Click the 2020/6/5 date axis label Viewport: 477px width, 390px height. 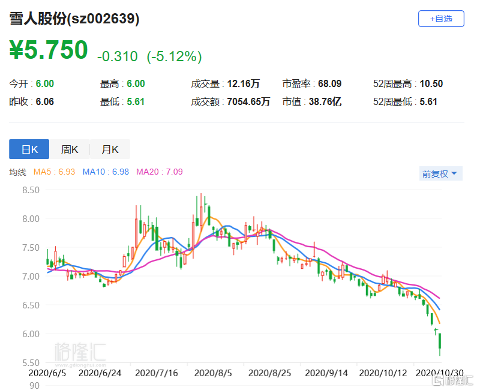tap(47, 373)
